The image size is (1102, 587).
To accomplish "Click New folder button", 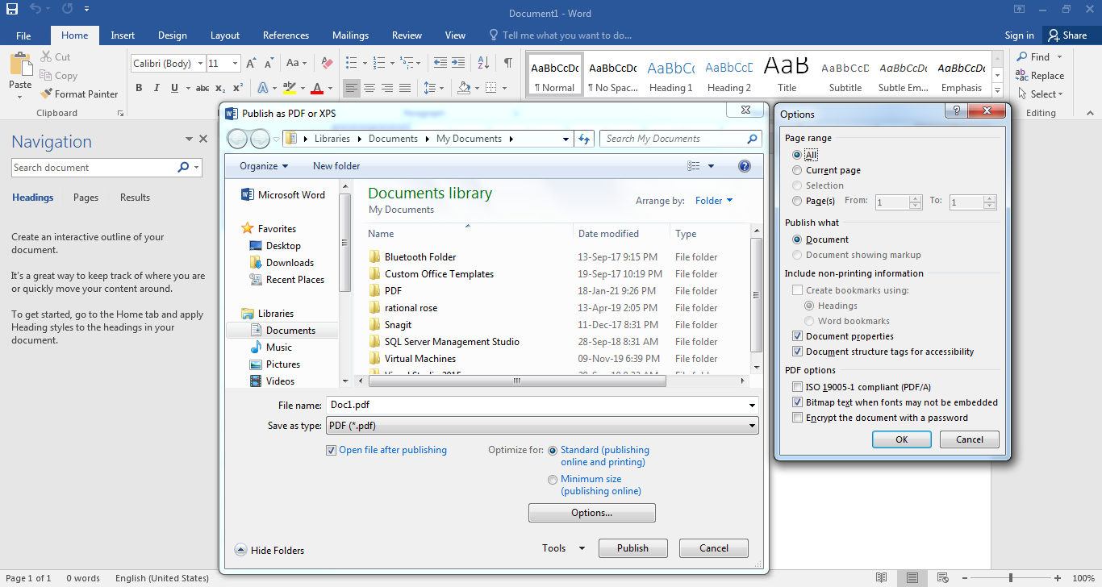I will click(x=336, y=166).
